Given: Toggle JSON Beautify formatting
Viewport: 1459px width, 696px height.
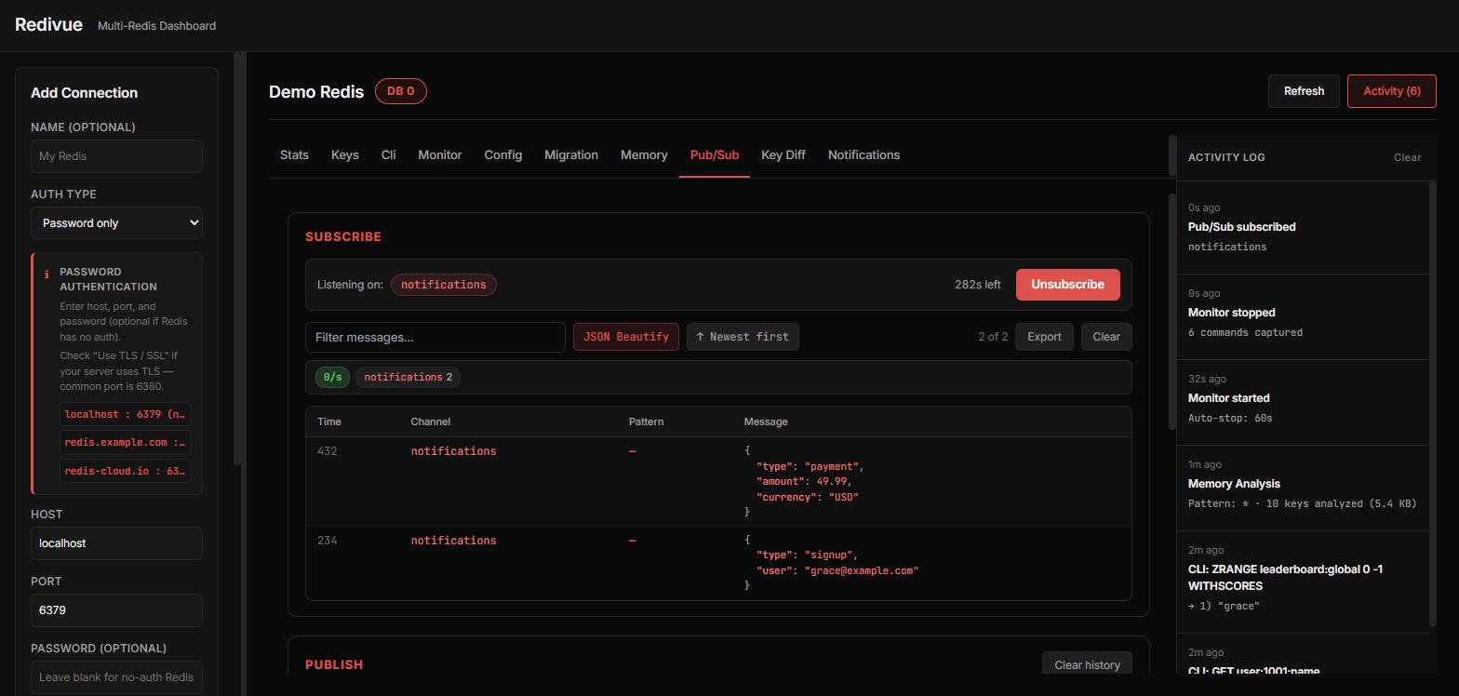Looking at the screenshot, I should (625, 337).
